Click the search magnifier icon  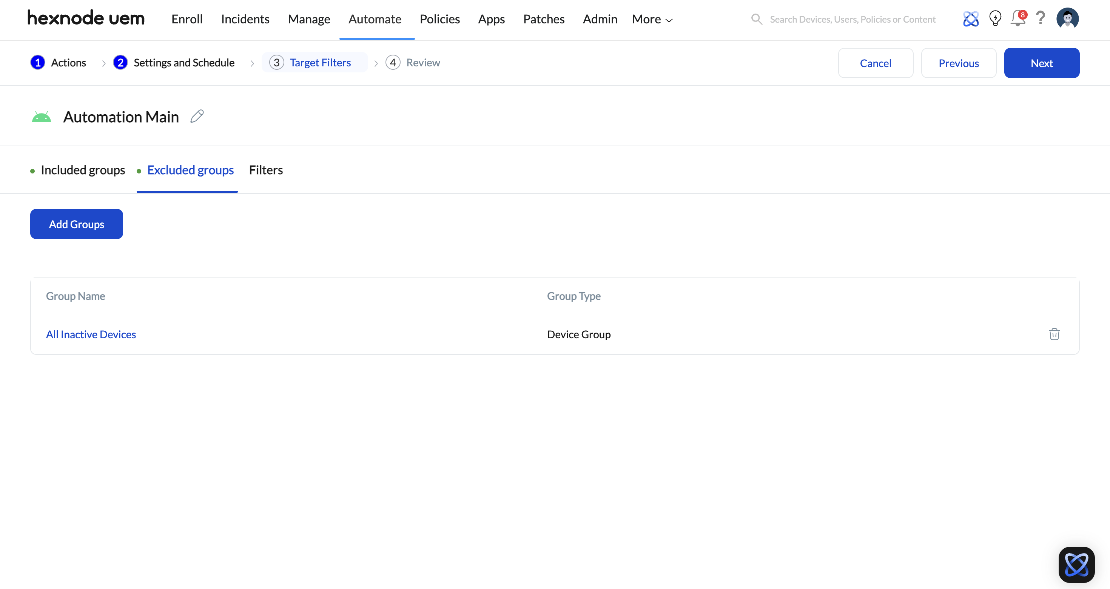(x=756, y=19)
